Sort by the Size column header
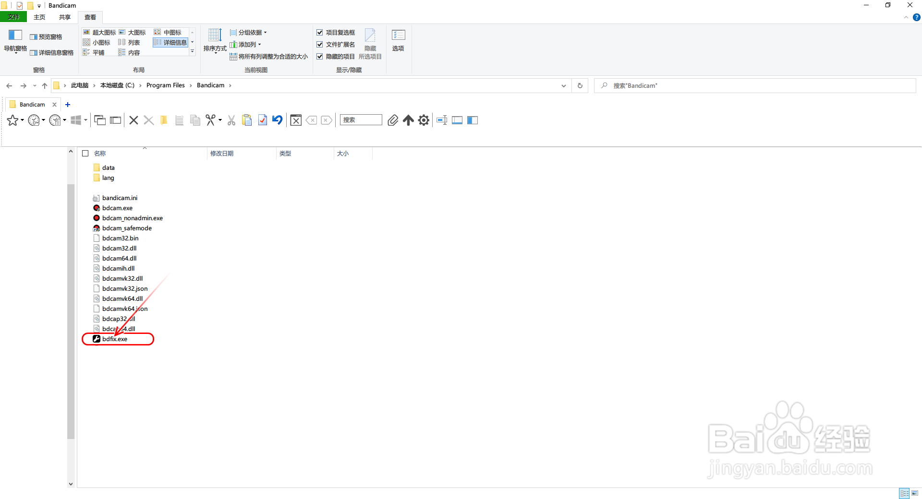This screenshot has height=499, width=922. pos(353,154)
